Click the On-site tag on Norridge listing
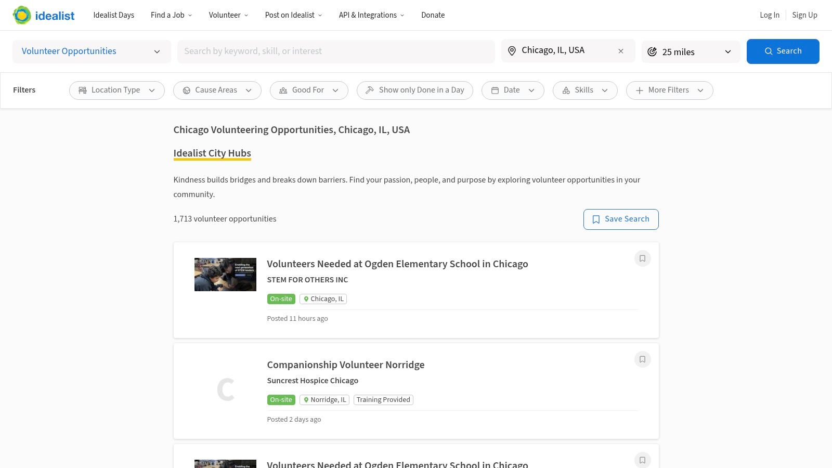The height and width of the screenshot is (468, 832). click(x=281, y=400)
